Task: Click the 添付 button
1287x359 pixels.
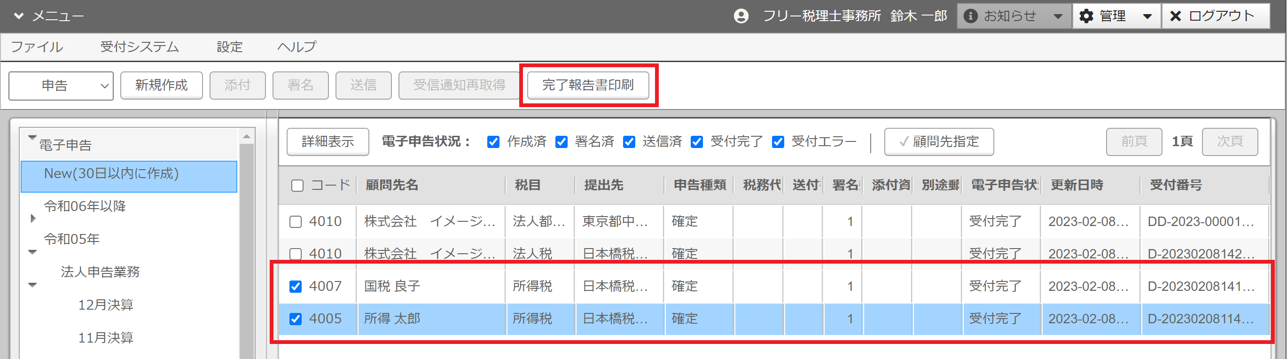Action: click(237, 86)
